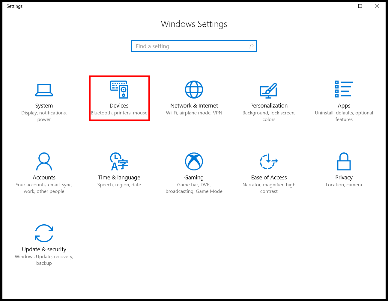The width and height of the screenshot is (388, 301).
Task: Click the Ease of Access label
Action: 269,177
